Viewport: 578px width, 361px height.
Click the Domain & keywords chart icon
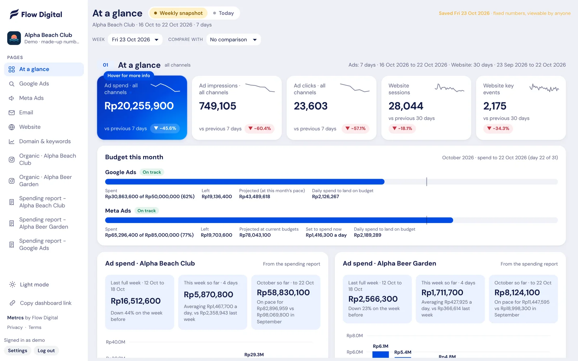[x=12, y=142]
